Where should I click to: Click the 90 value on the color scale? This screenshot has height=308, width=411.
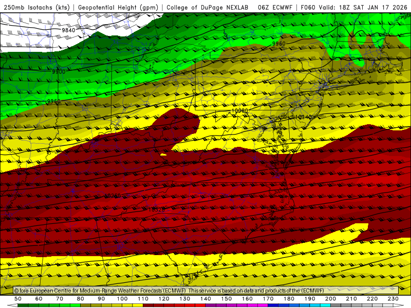coord(101,299)
